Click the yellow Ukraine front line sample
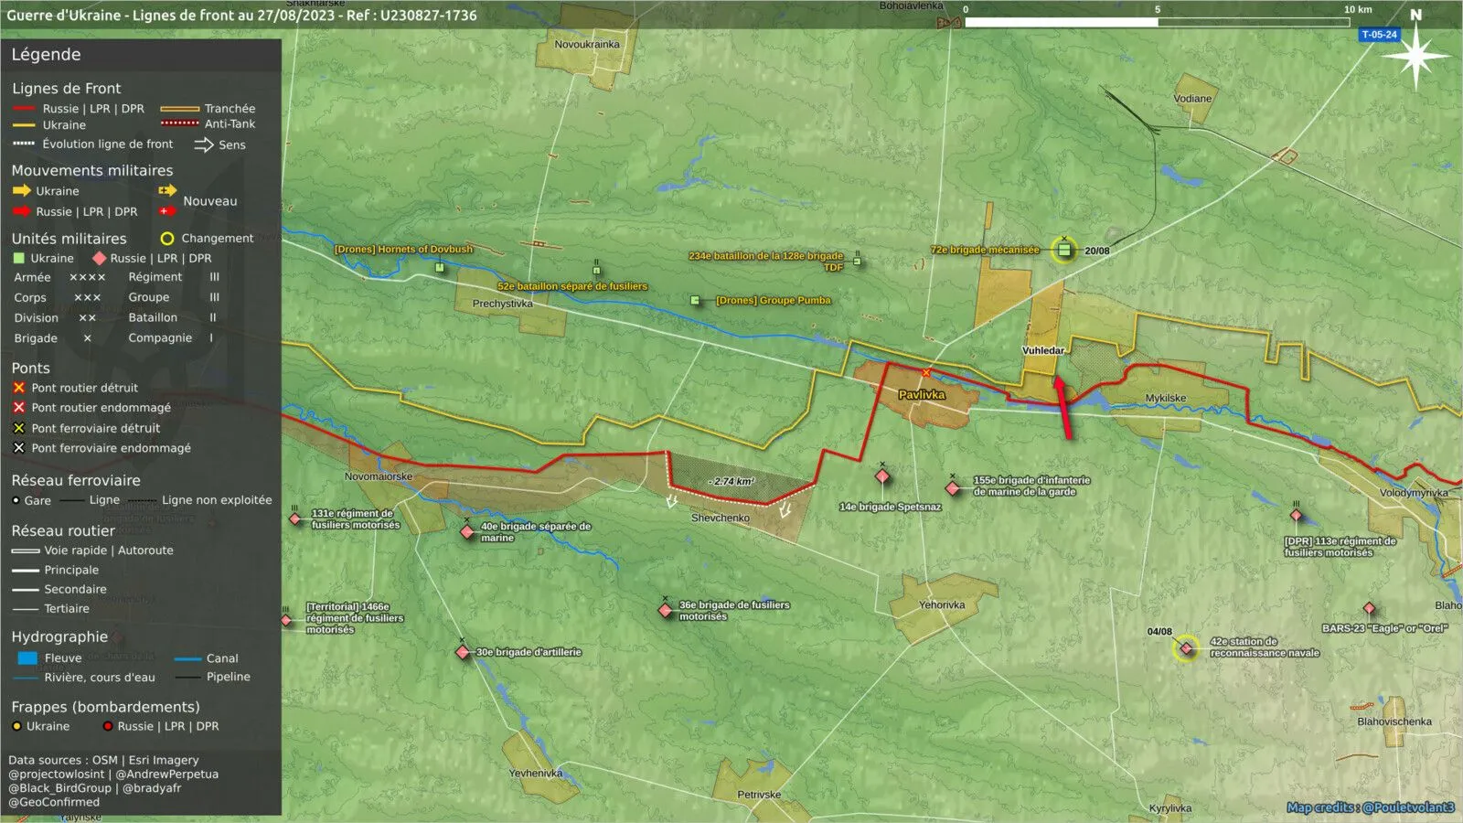 click(24, 125)
